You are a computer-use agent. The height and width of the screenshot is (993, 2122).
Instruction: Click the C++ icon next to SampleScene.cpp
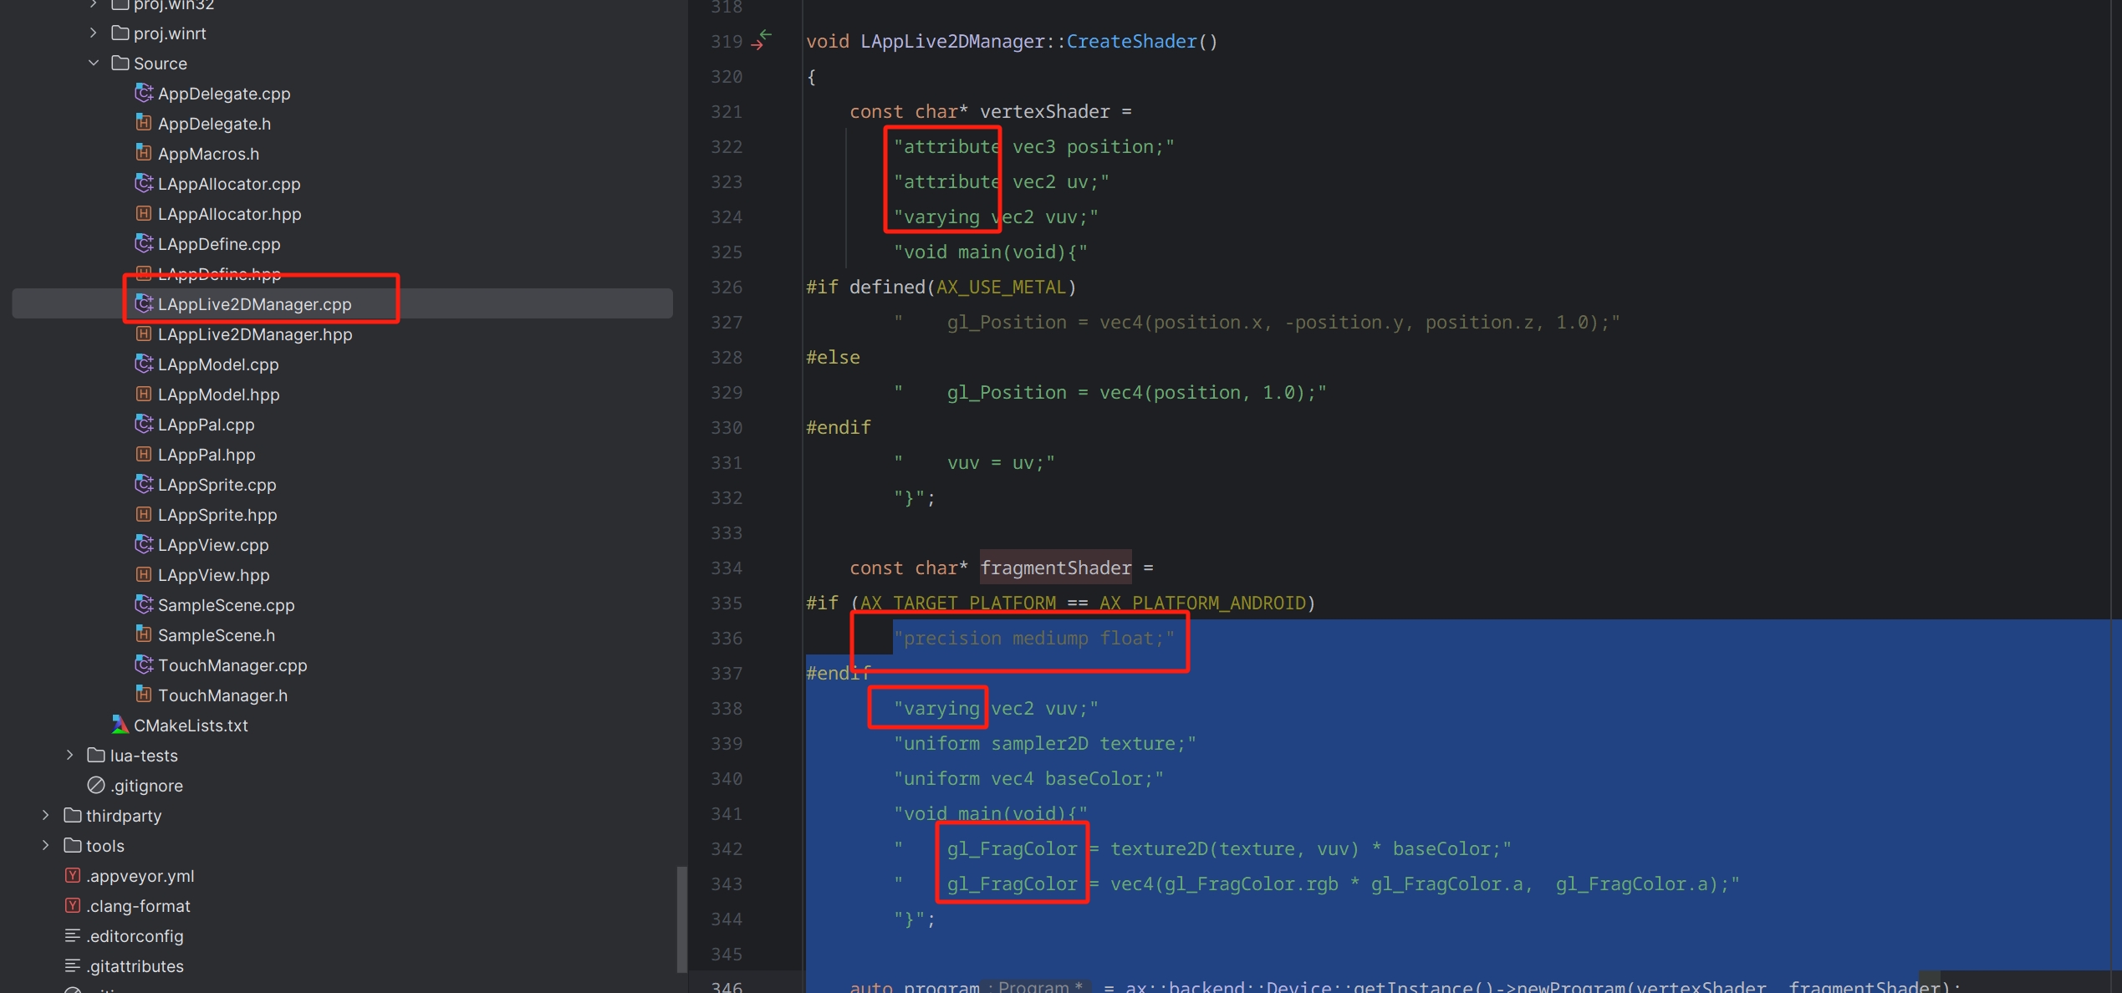point(143,604)
